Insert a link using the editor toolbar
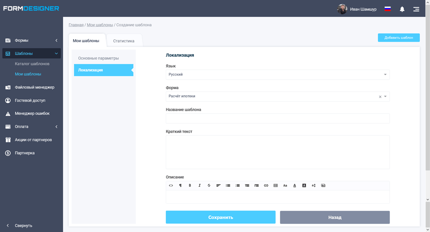This screenshot has height=232, width=430. pyautogui.click(x=266, y=186)
